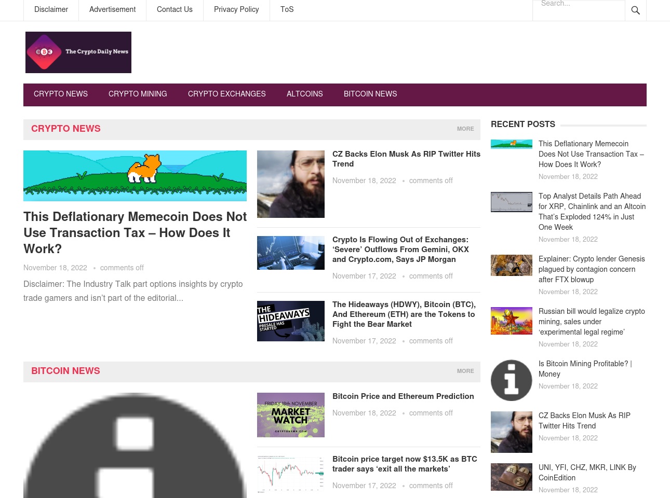
Task: Open sidebar 'CZ Backs Elon Musk' post
Action: pos(584,421)
